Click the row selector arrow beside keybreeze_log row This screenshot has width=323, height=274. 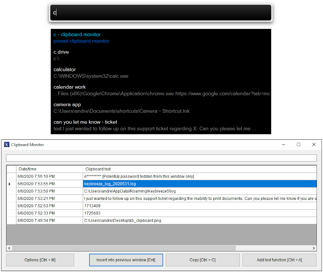(9, 184)
